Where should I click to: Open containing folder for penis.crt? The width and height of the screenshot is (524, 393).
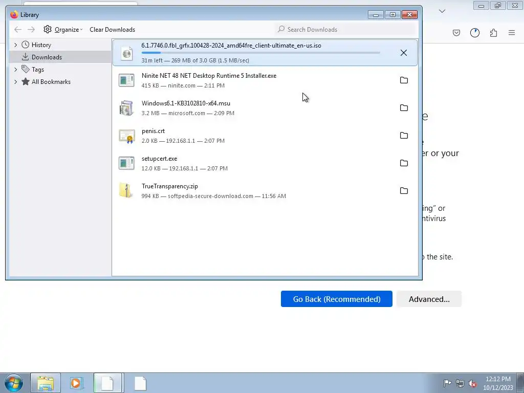pos(404,135)
